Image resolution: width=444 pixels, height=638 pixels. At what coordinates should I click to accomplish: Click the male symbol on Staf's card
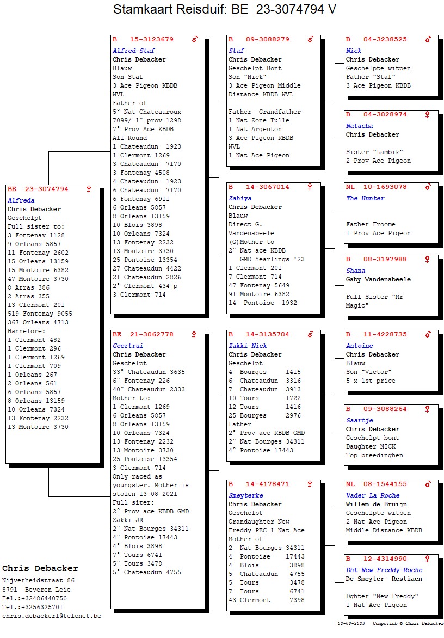tap(311, 39)
